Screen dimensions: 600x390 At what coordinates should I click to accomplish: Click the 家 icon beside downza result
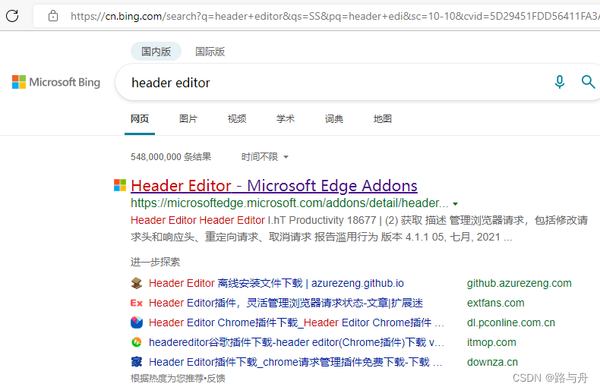click(x=137, y=362)
